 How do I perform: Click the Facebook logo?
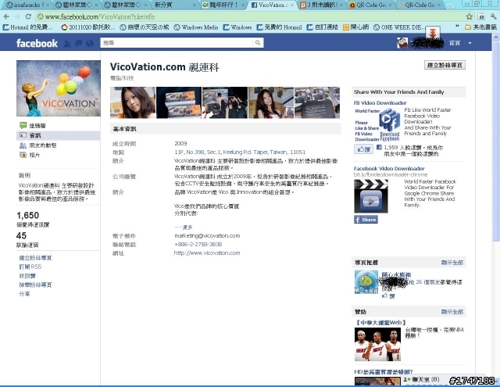[37, 43]
